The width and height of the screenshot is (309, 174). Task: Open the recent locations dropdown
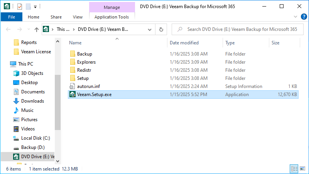29,29
